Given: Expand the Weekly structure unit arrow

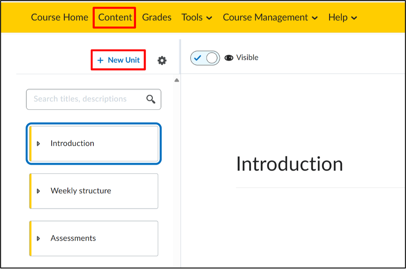Looking at the screenshot, I should point(38,191).
